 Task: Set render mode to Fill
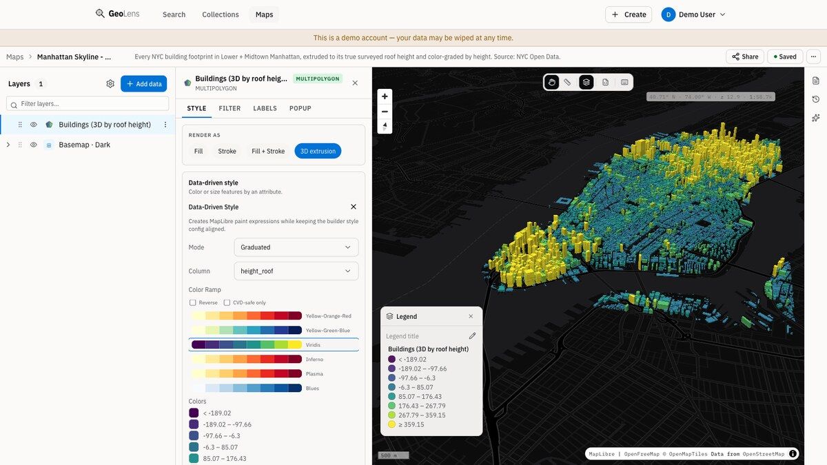coord(198,151)
